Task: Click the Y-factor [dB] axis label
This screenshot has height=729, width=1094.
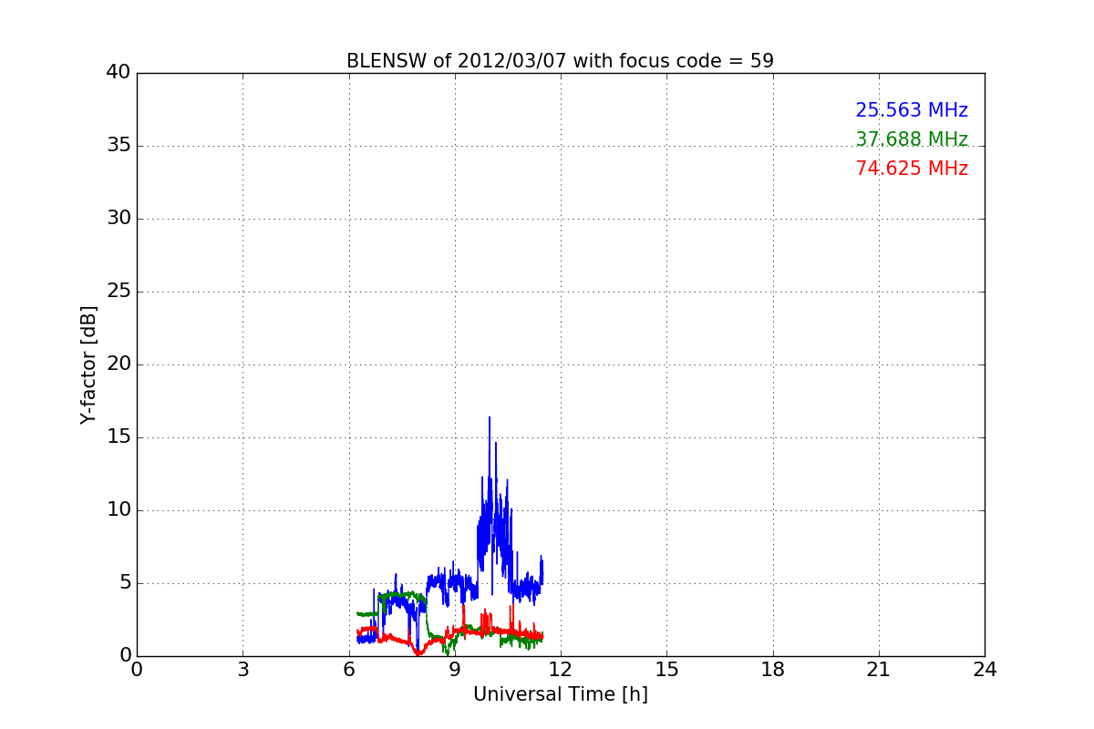Action: 88,364
